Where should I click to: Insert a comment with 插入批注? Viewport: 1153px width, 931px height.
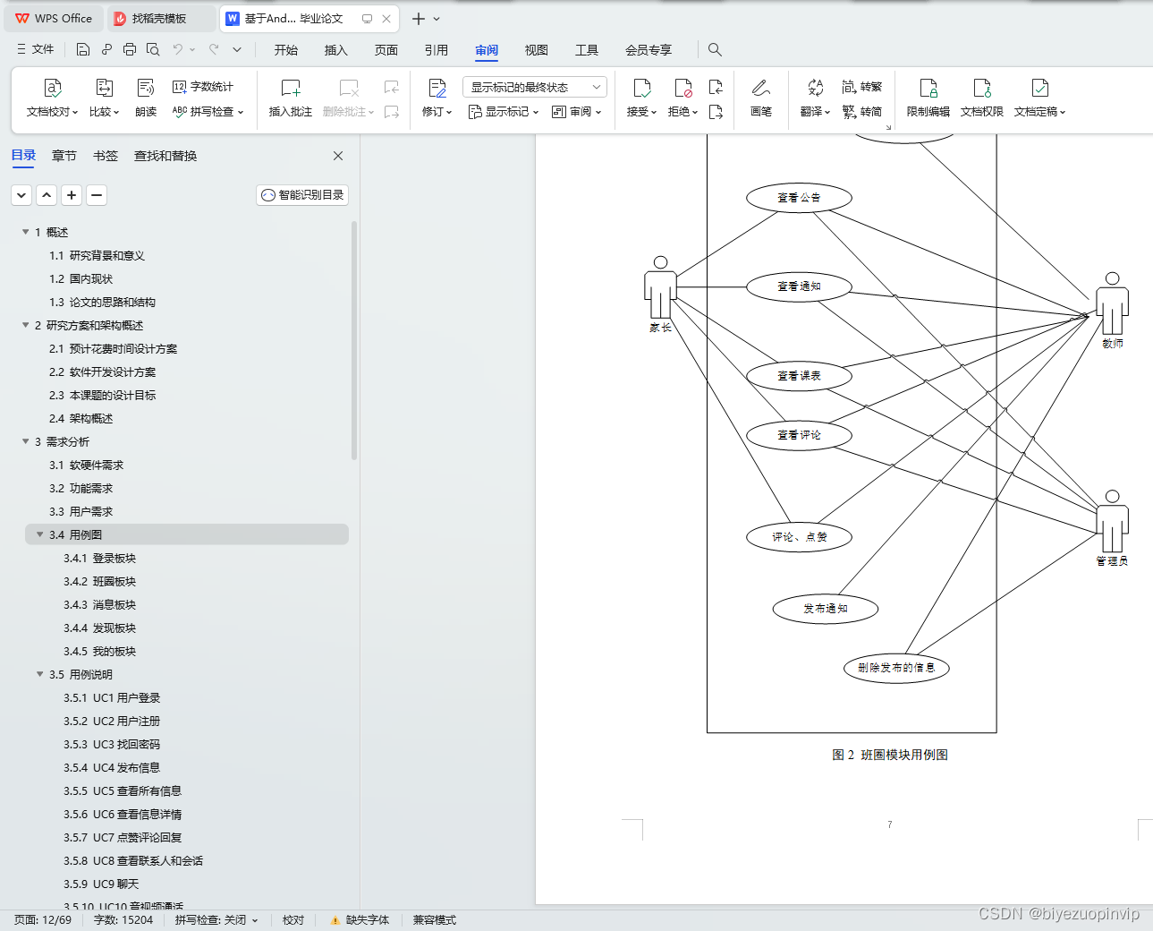click(291, 98)
